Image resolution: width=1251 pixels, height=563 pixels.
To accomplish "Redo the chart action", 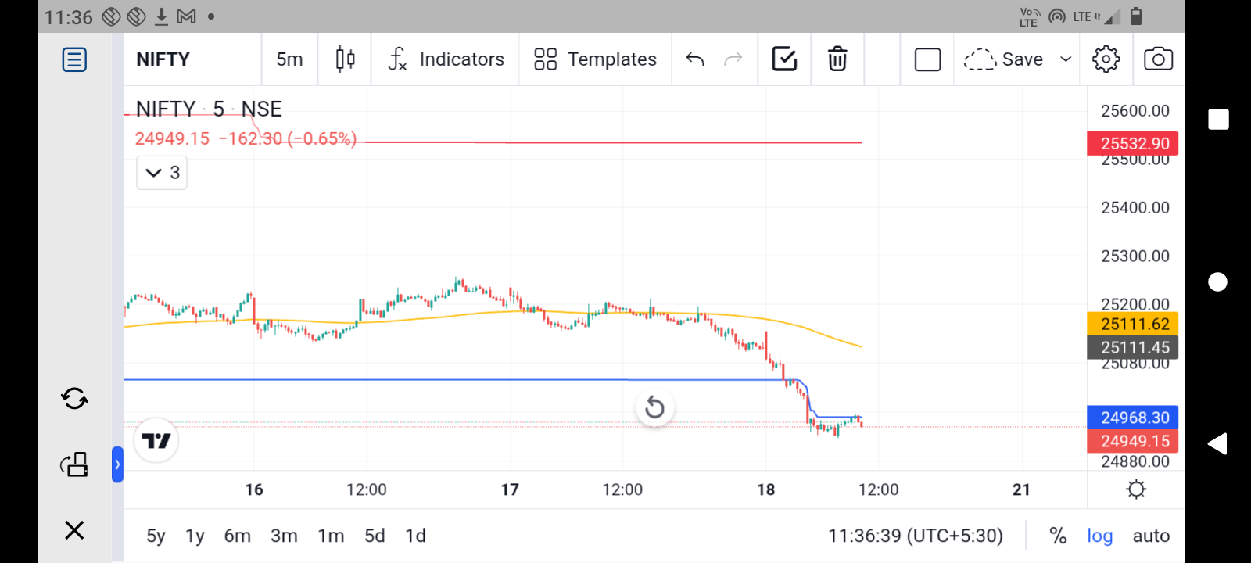I will 733,59.
